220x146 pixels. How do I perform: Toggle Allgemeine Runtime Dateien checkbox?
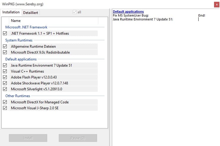(5, 46)
